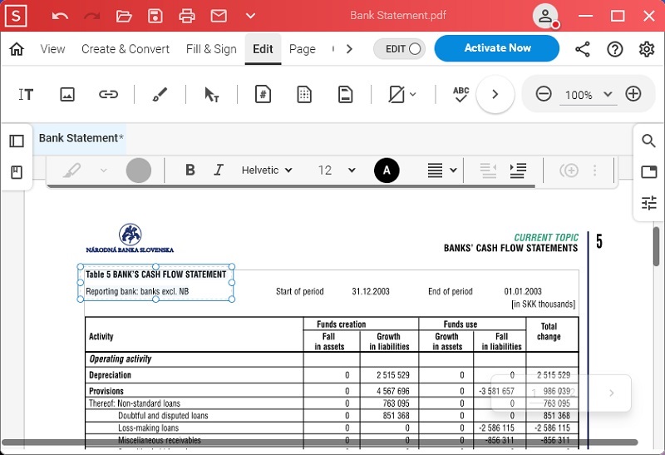The width and height of the screenshot is (665, 455).
Task: Run the ABC spell check
Action: 461,94
